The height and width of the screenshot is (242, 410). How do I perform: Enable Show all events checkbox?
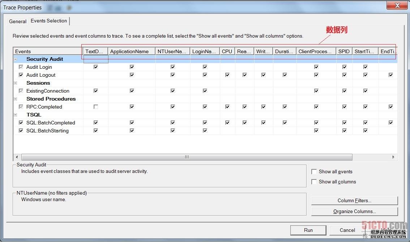[314, 172]
